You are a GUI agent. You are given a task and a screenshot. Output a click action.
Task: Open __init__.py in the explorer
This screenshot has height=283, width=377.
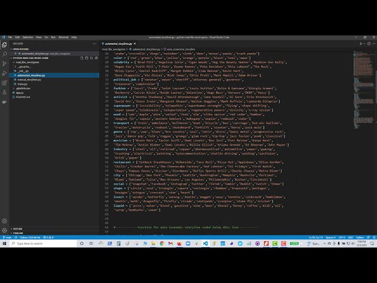pyautogui.click(x=23, y=71)
